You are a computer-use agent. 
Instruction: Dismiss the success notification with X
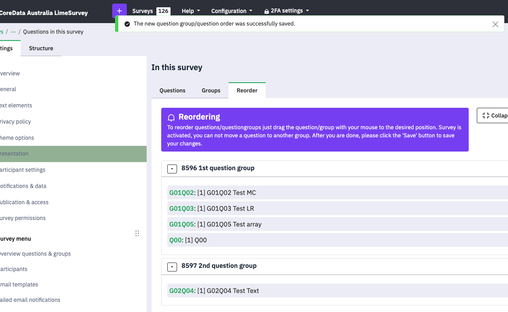pyautogui.click(x=495, y=24)
